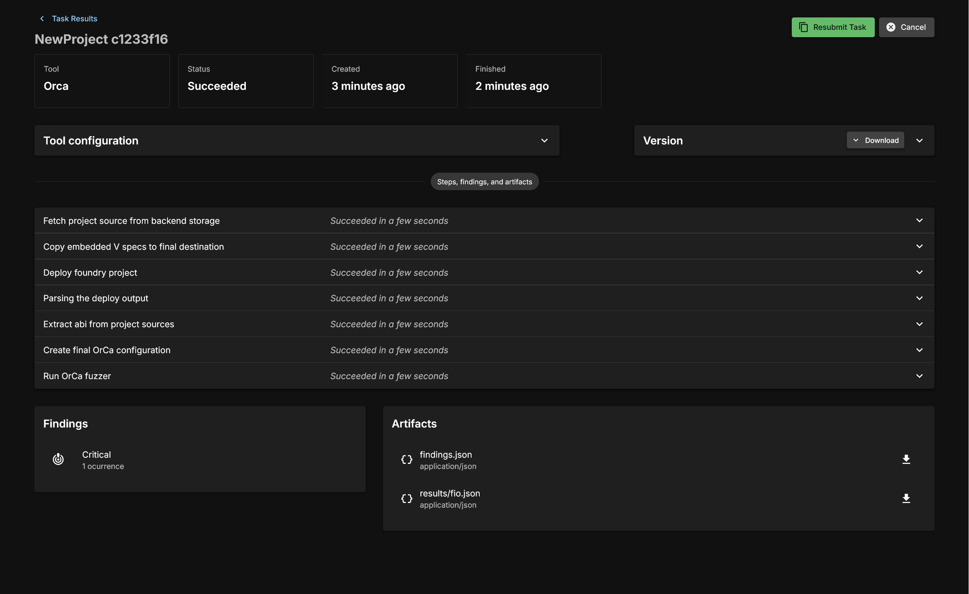This screenshot has width=969, height=594.
Task: Expand Run OrCa fuzzer step
Action: click(x=919, y=376)
